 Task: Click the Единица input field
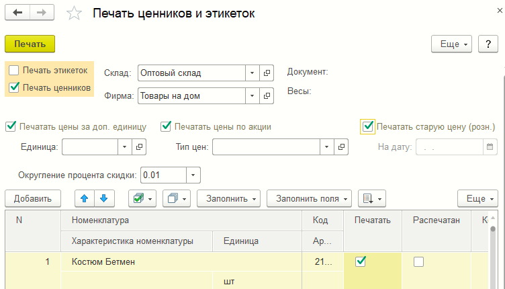coord(91,146)
